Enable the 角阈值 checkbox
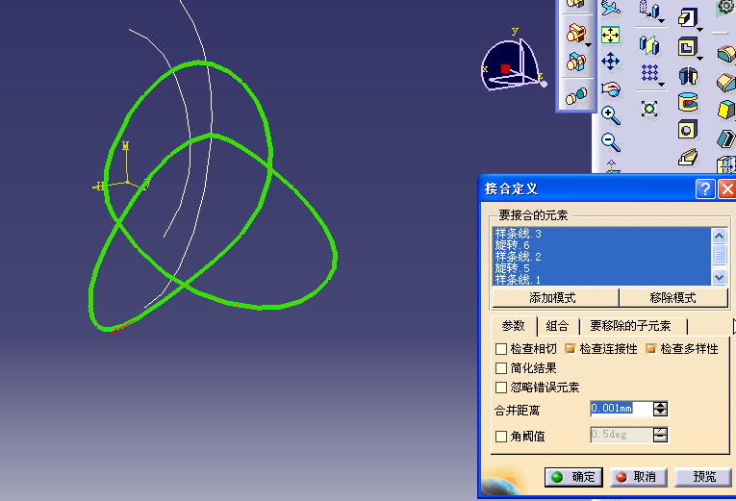The height and width of the screenshot is (501, 736). point(501,437)
